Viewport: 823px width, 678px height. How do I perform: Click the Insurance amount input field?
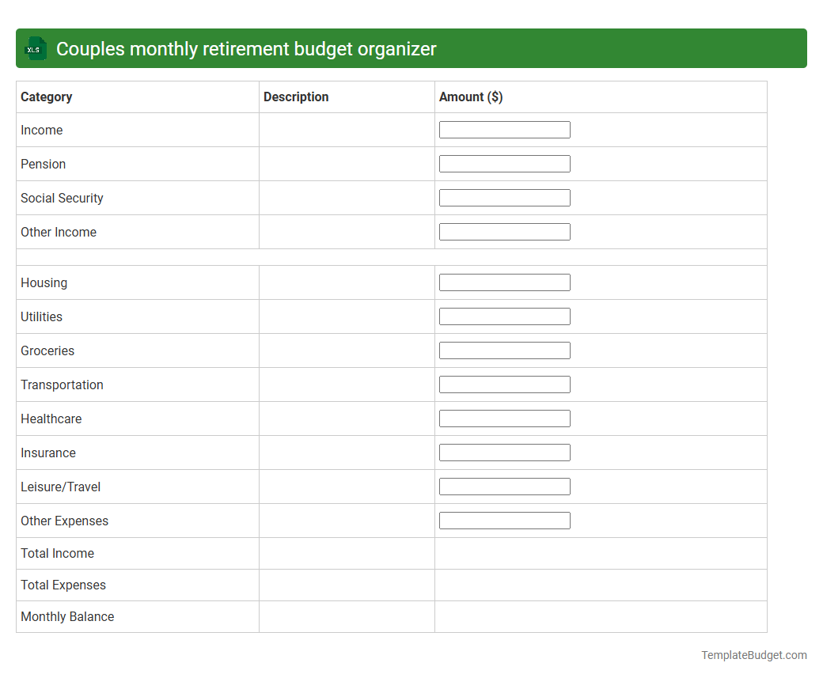(504, 452)
